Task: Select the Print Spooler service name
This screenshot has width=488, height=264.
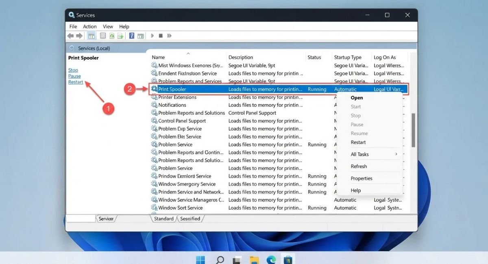Action: pos(172,89)
